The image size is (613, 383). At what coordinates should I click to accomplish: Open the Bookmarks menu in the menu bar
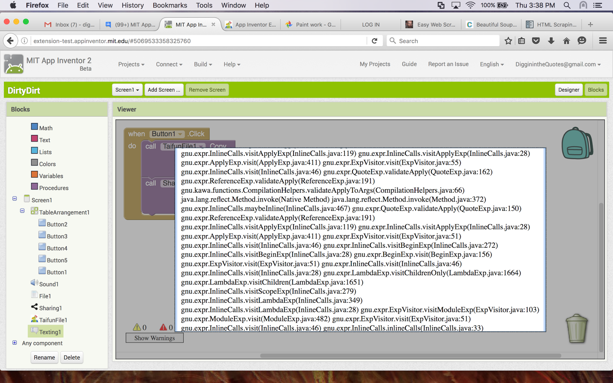pyautogui.click(x=170, y=5)
